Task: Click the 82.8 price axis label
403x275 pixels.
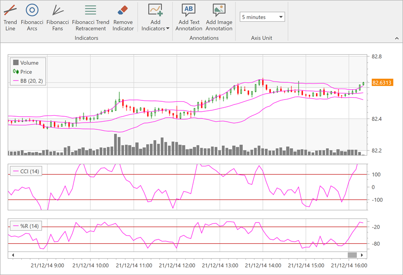Action: click(x=377, y=57)
